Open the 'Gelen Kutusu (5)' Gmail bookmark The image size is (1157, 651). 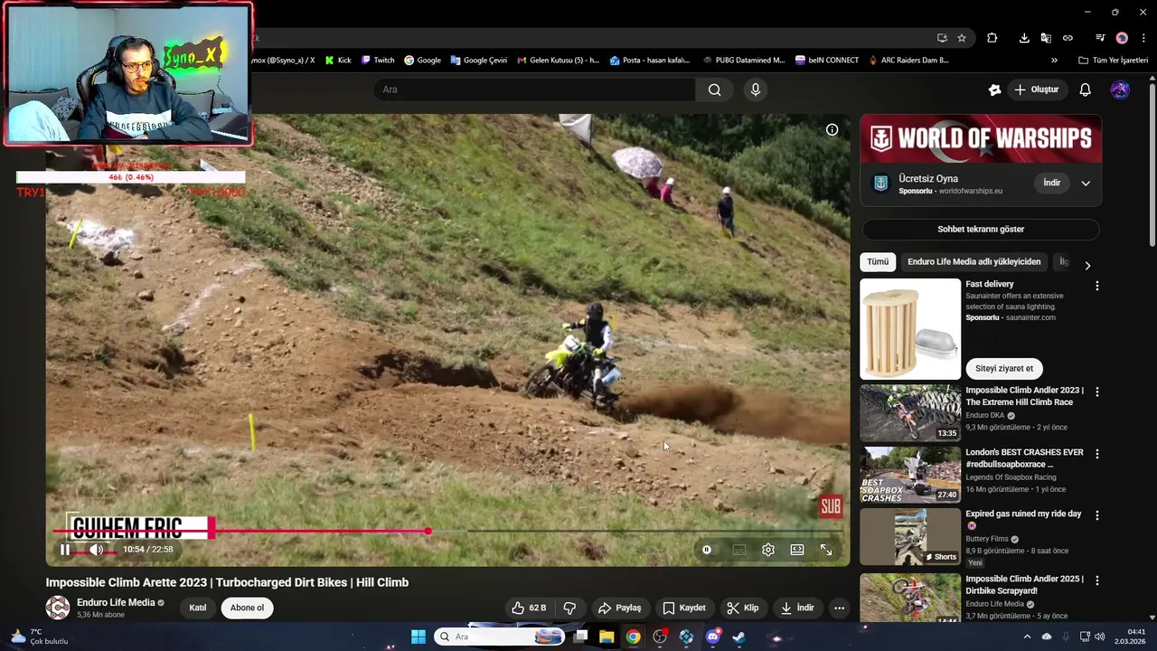(558, 61)
